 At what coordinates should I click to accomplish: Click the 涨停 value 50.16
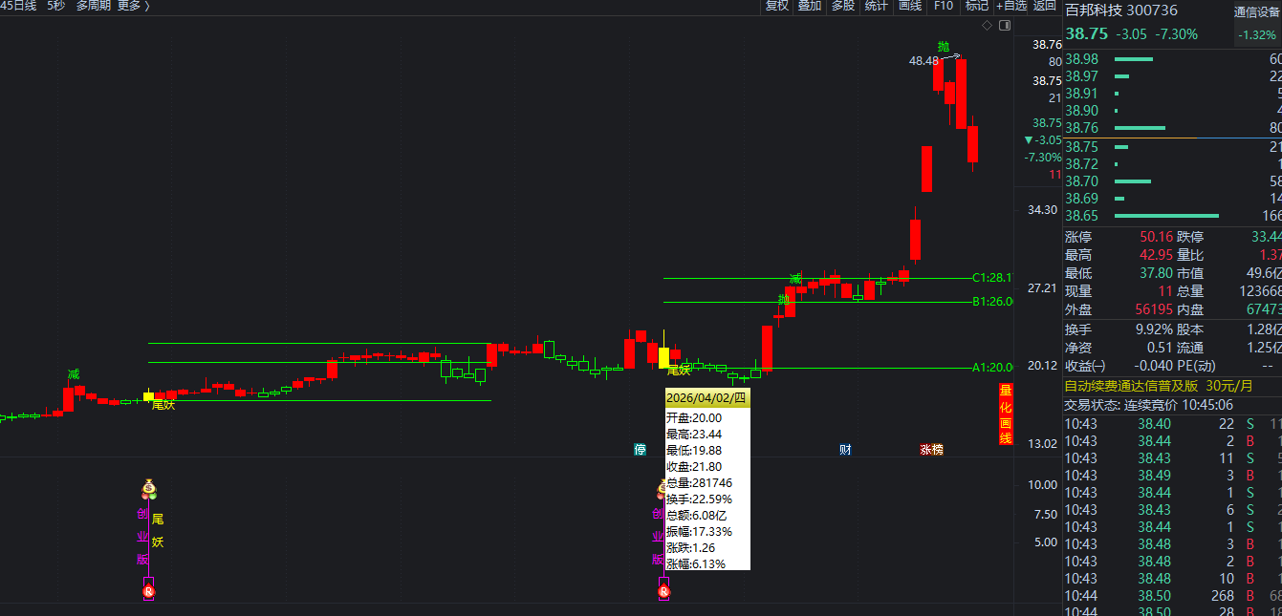[x=1156, y=237]
